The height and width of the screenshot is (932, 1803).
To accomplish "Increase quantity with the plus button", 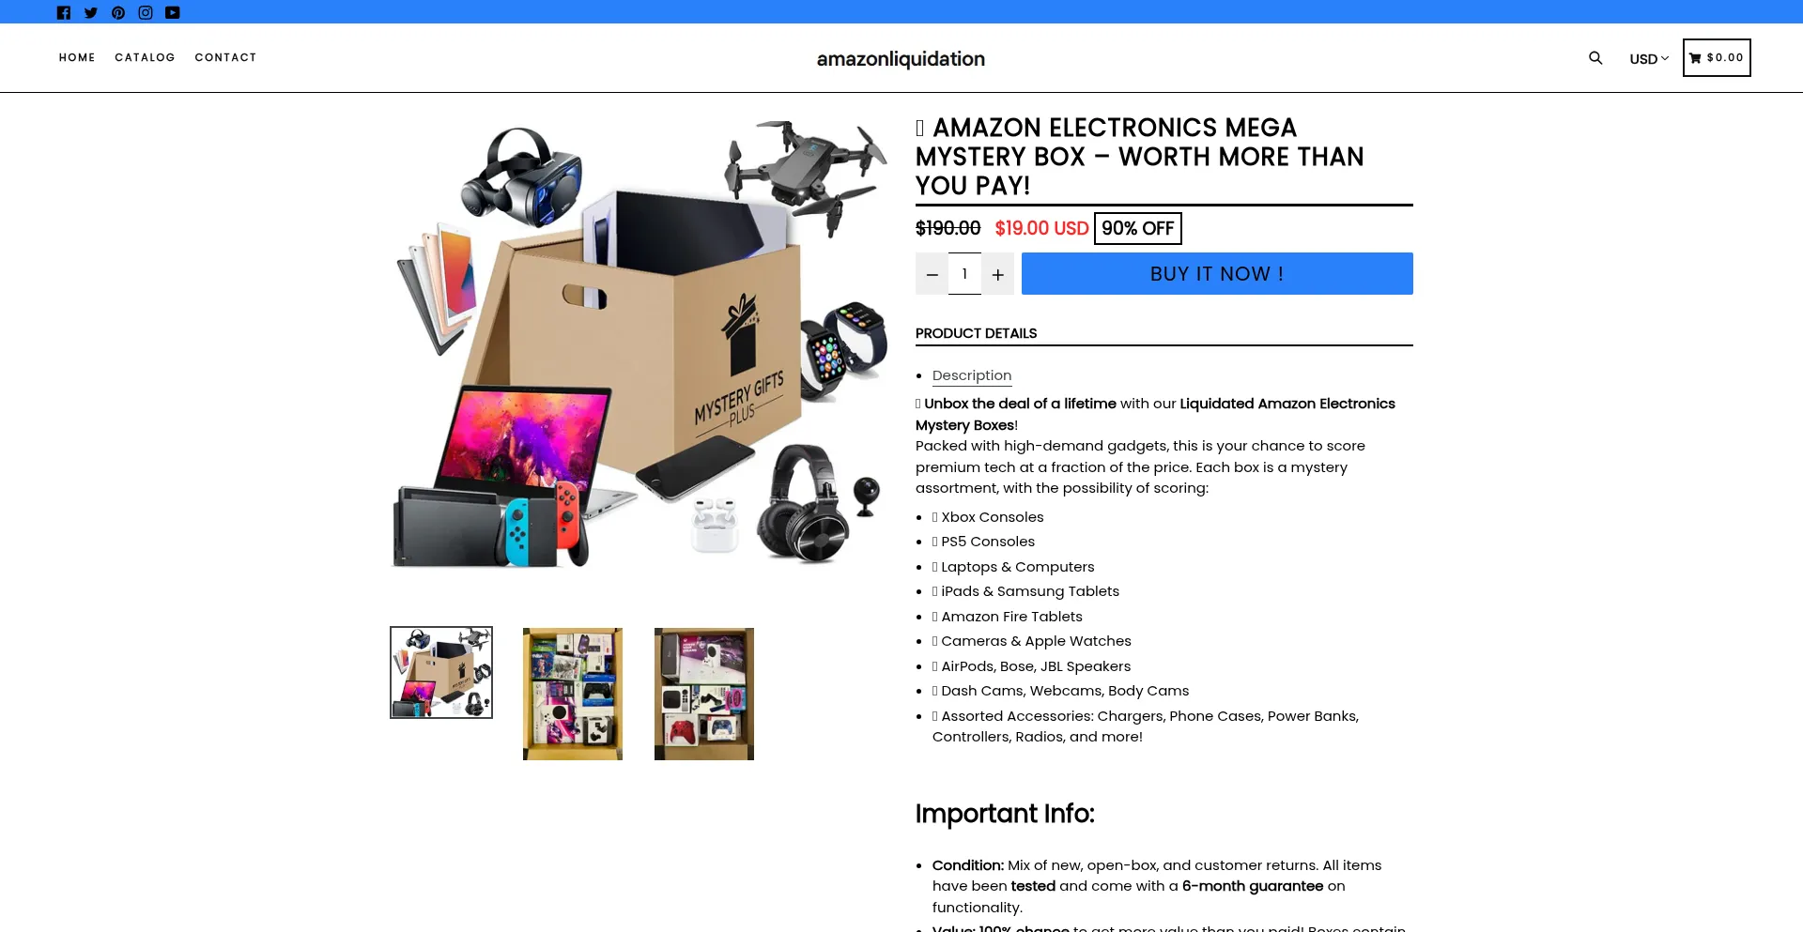I will pos(997,274).
